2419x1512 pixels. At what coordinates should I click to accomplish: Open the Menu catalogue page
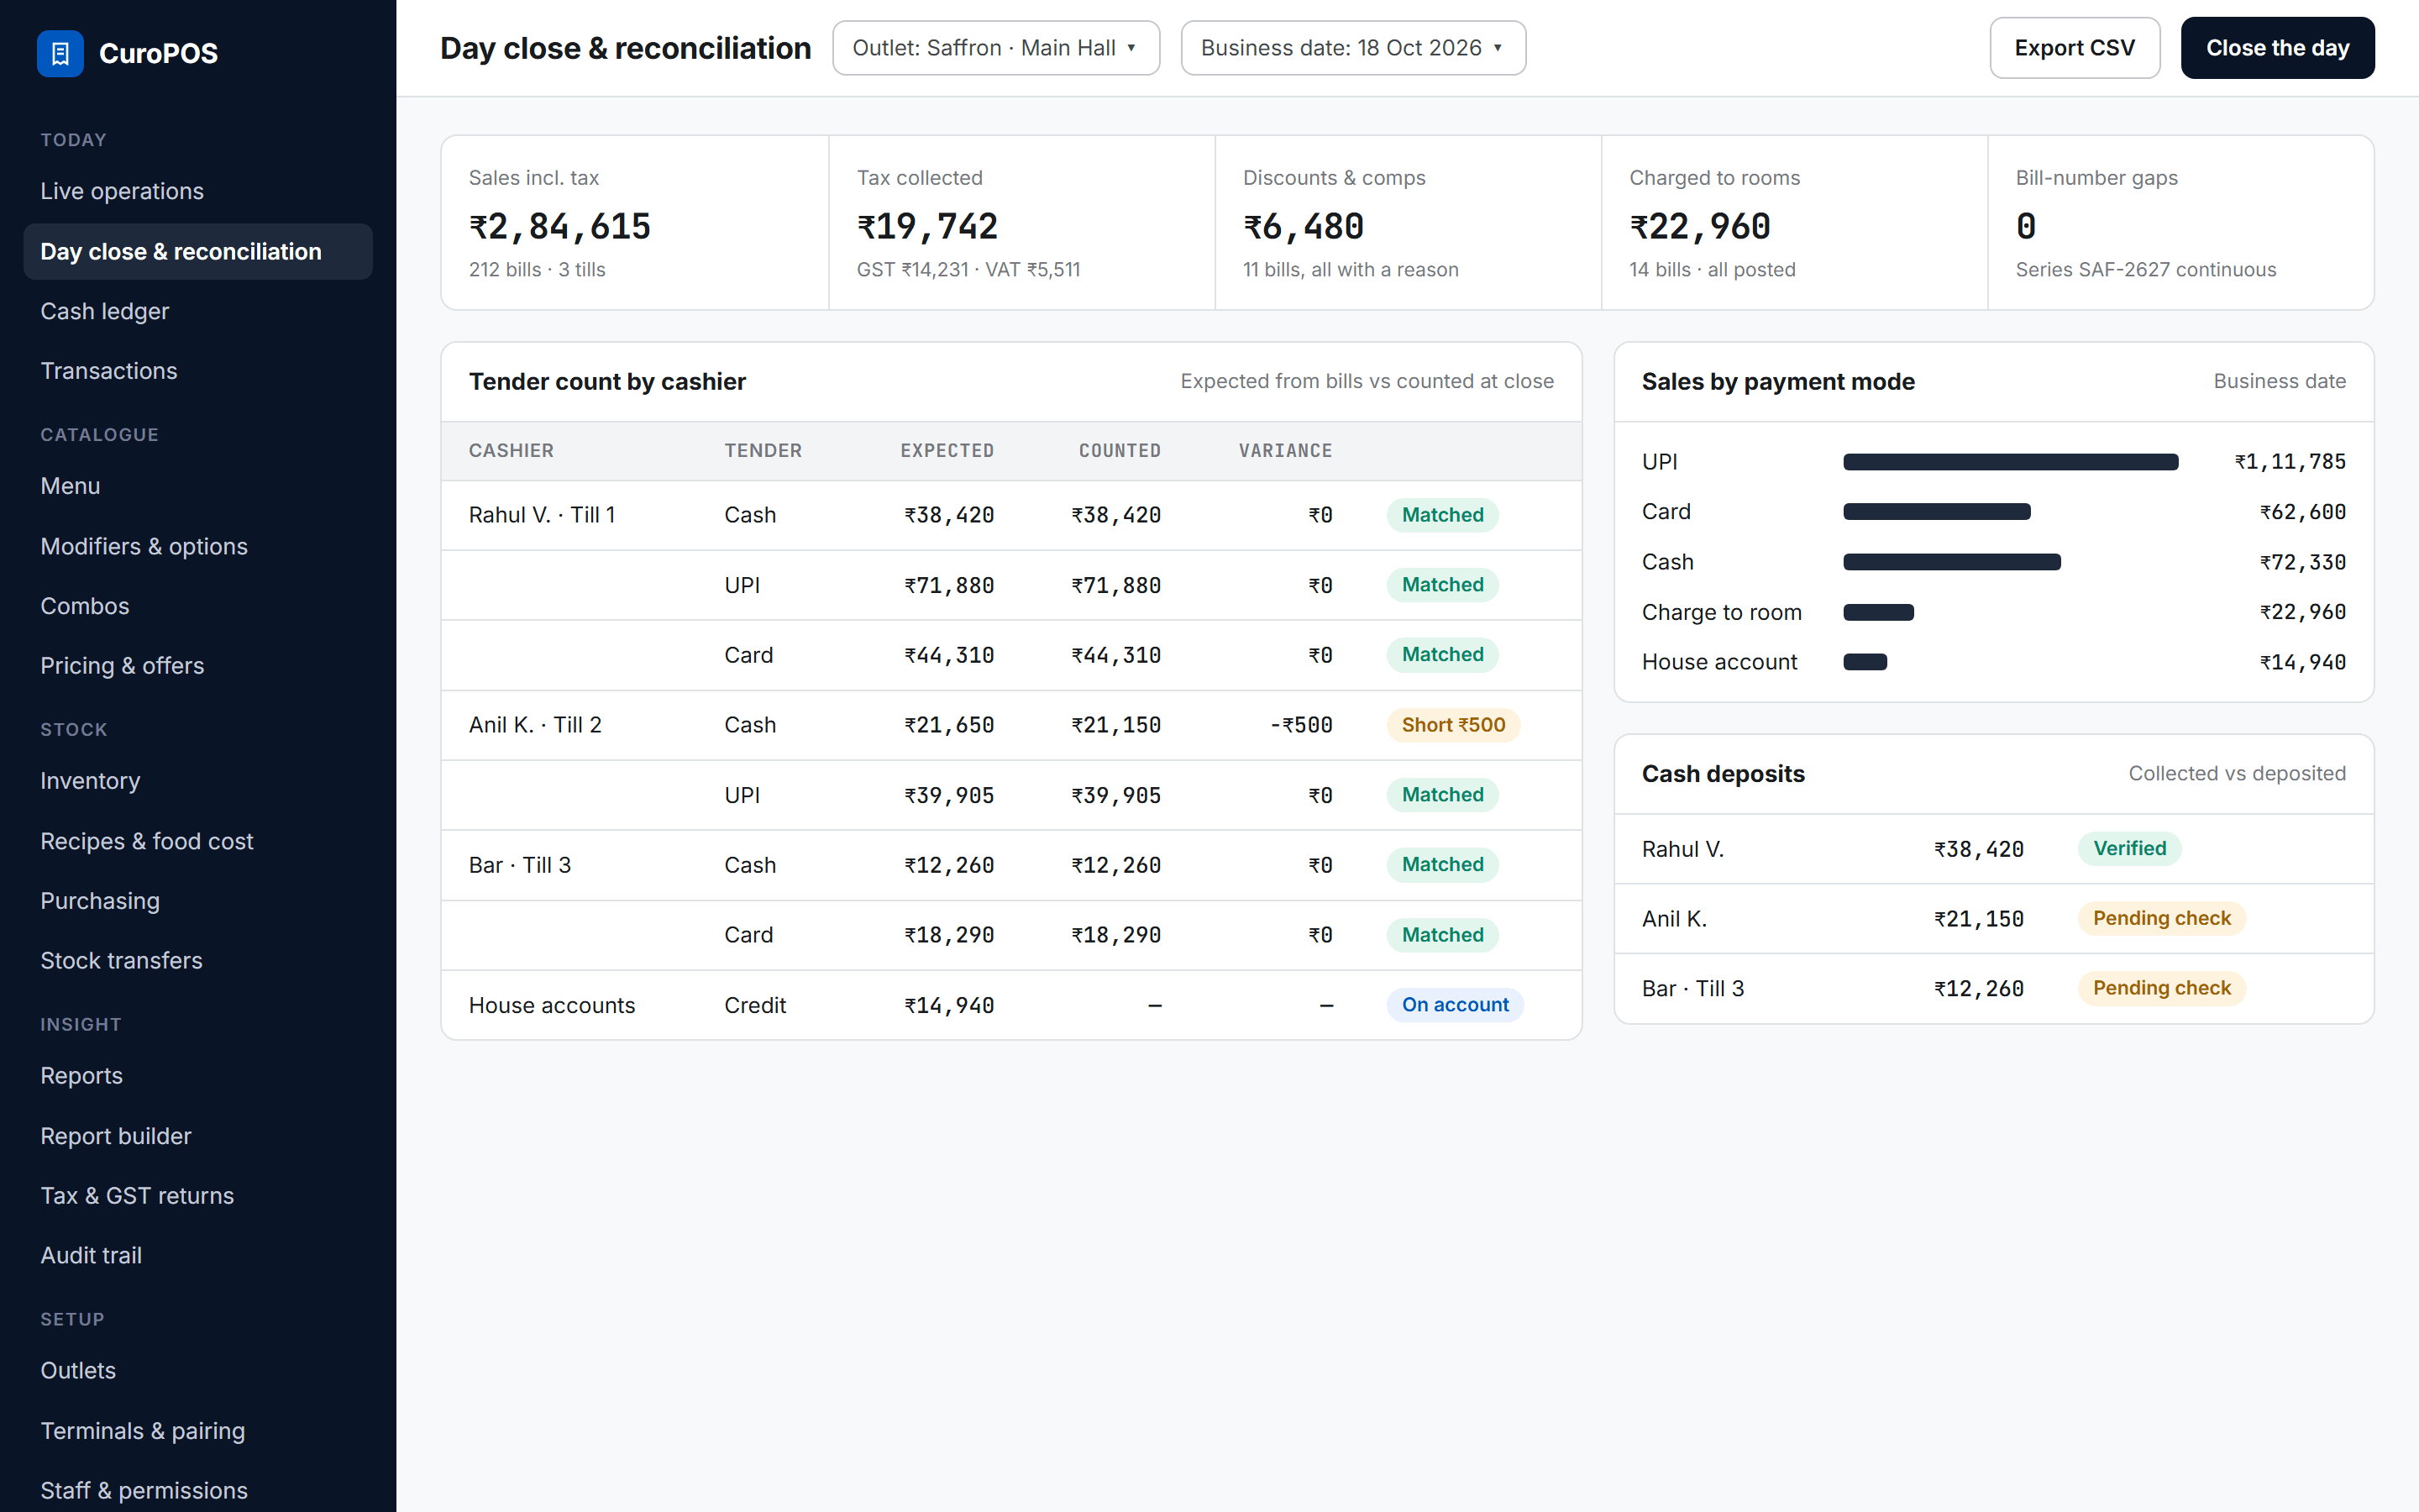[198, 486]
